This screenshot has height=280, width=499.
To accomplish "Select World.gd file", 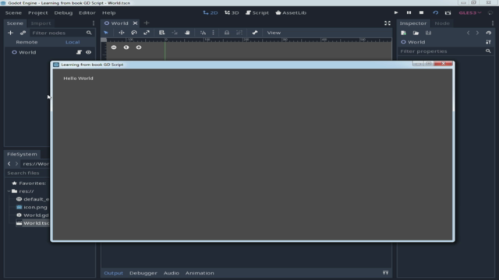I will point(36,215).
